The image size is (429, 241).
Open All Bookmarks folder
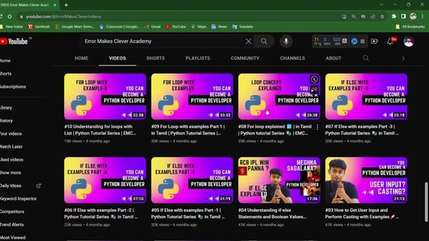tap(410, 27)
